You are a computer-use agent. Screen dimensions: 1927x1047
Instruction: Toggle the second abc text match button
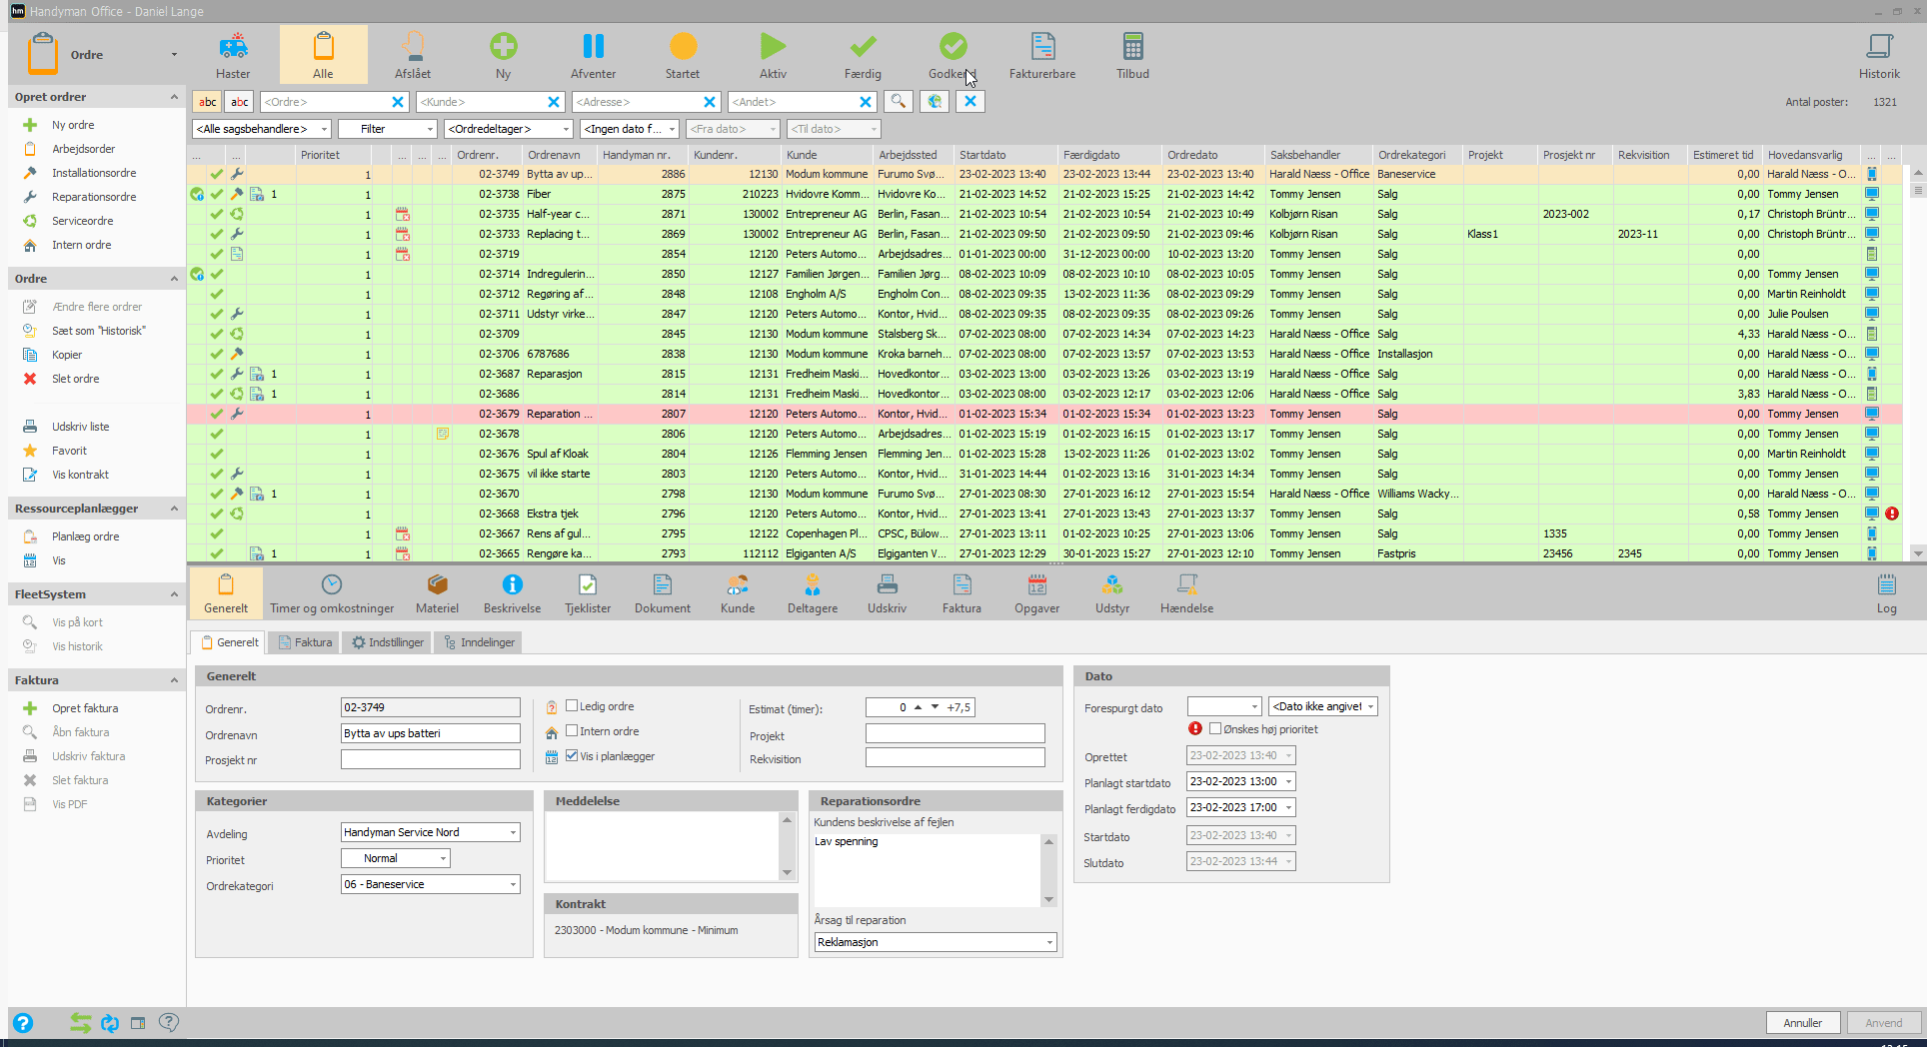[x=240, y=101]
